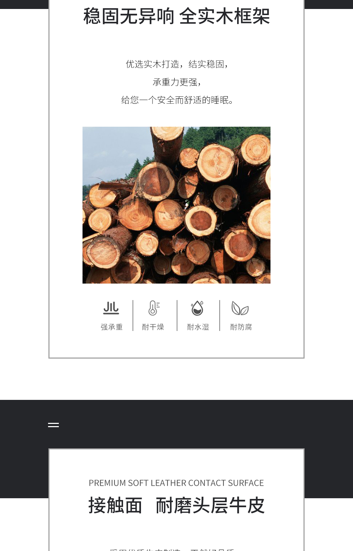This screenshot has width=353, height=551.
Task: Click the 耐水湿 label
Action: click(198, 327)
